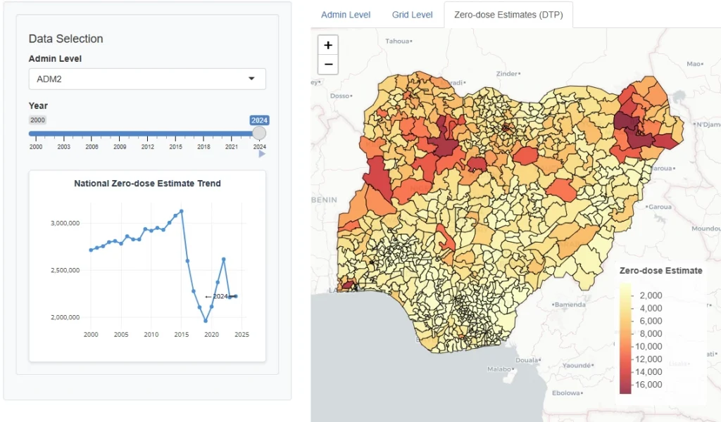Zoom in on the map
The height and width of the screenshot is (422, 721).
[x=328, y=44]
